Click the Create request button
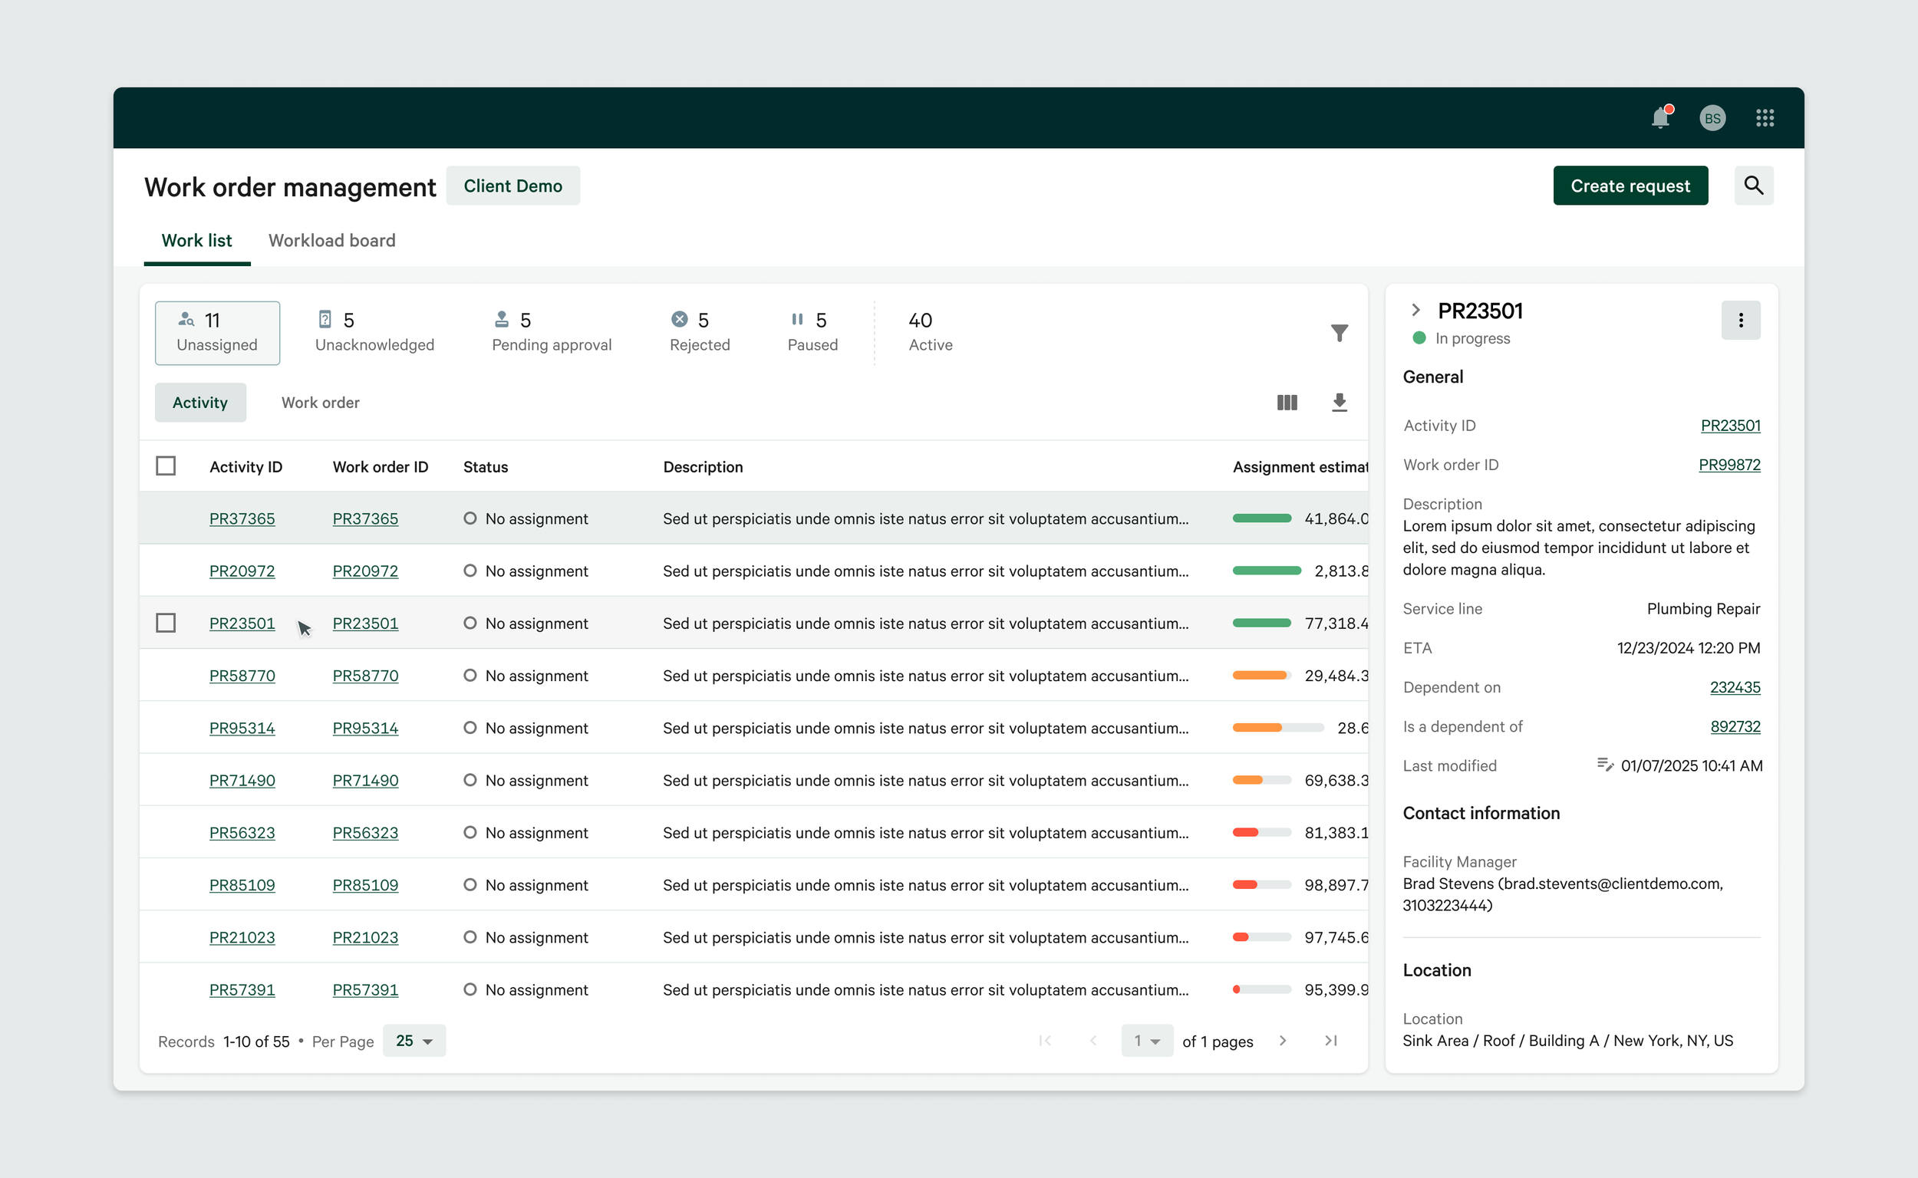Image resolution: width=1918 pixels, height=1178 pixels. pos(1630,186)
